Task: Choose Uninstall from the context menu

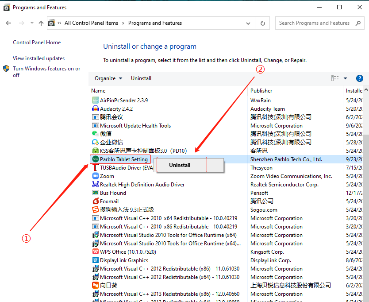Action: click(180, 165)
